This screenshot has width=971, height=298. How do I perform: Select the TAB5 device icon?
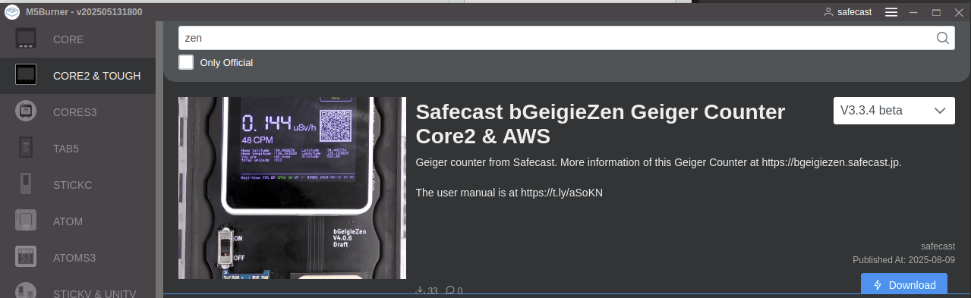pyautogui.click(x=26, y=148)
